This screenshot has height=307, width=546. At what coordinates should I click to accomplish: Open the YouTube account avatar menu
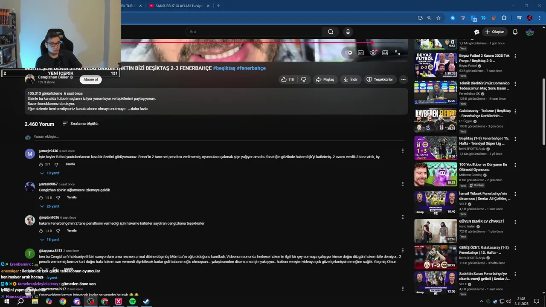(530, 32)
